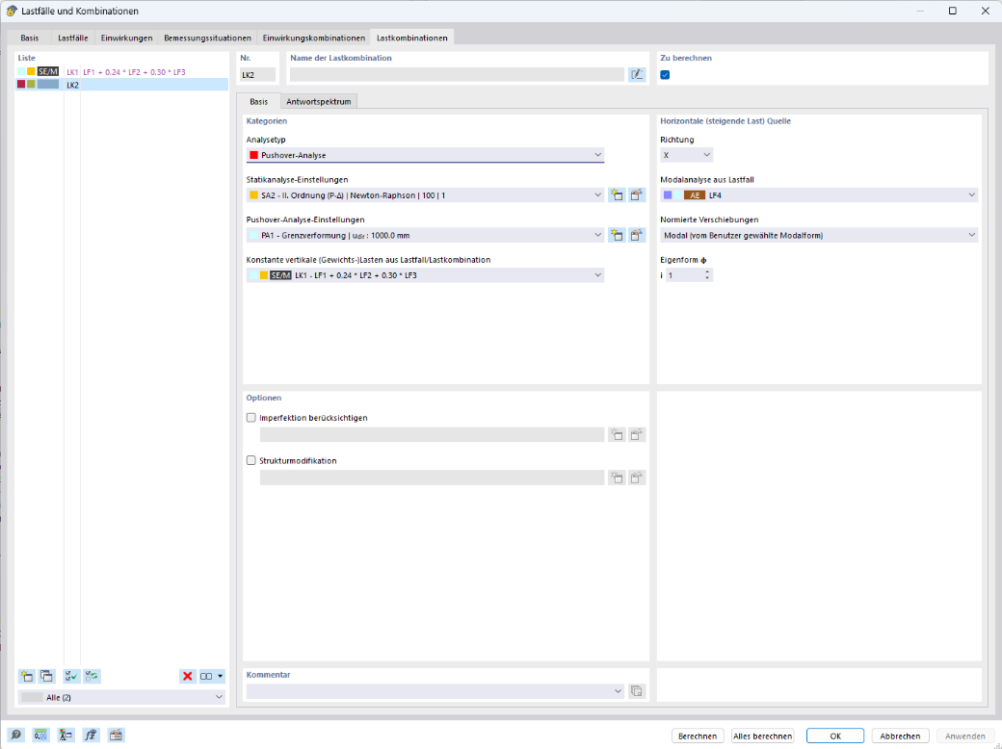Expand the Pushover-Analyse-Einstellungen dropdown
Screen dimensions: 1002x749
point(425,236)
